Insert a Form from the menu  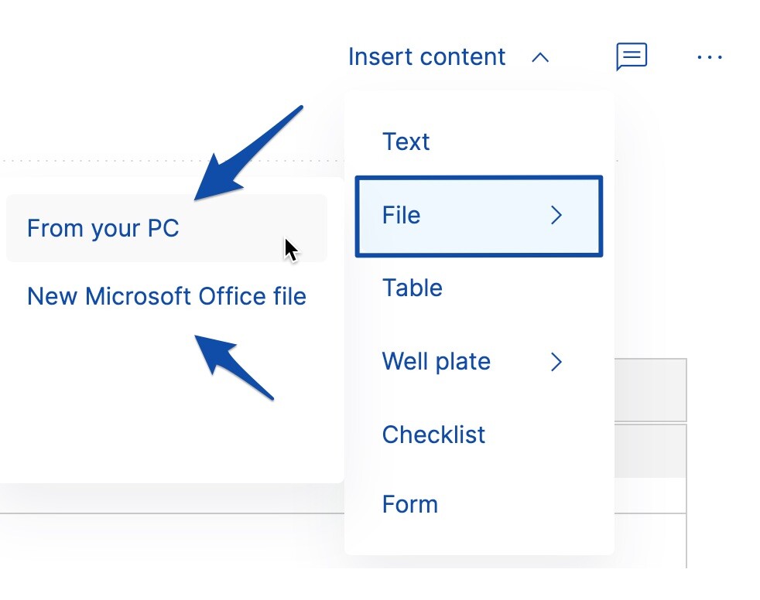click(x=409, y=505)
